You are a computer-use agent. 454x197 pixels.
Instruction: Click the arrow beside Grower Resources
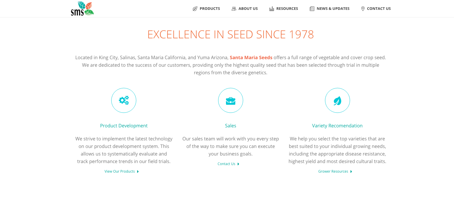point(351,171)
